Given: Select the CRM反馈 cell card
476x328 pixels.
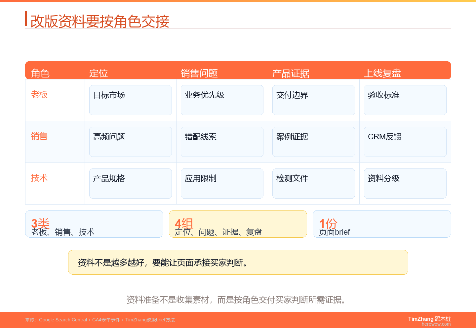Looking at the screenshot, I should (405, 142).
